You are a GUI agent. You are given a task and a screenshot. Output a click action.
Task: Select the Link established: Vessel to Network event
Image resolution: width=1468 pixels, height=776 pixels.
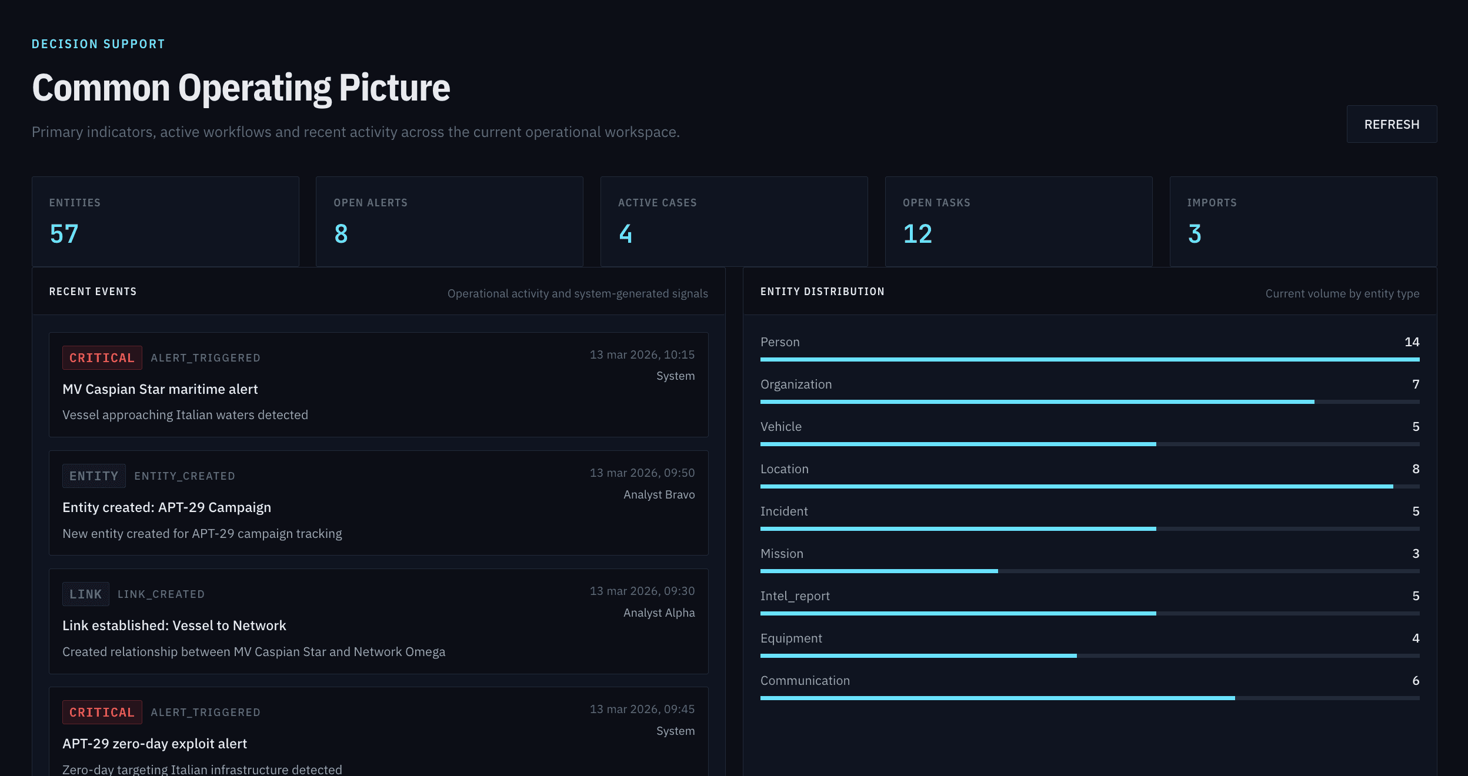point(379,621)
